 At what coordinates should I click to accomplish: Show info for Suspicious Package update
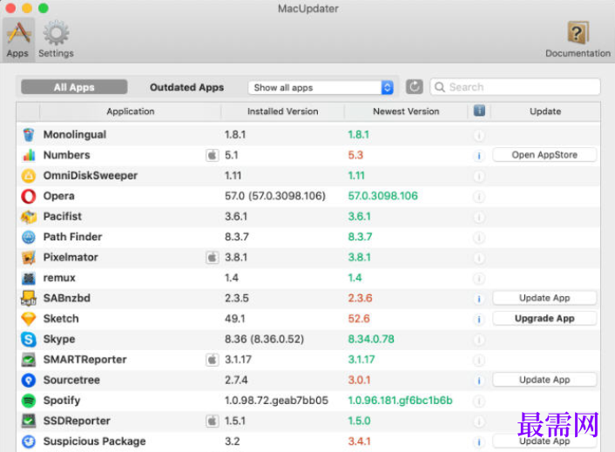click(x=479, y=442)
